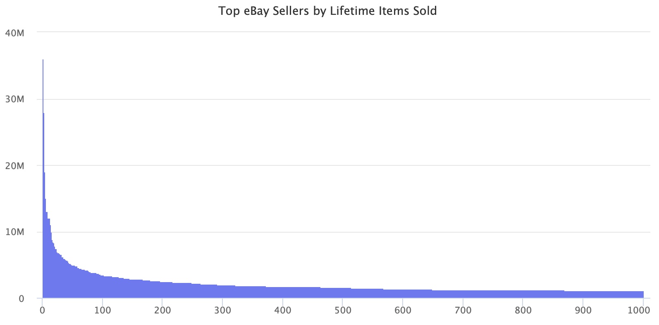
Task: Click the 400 x-axis tick label
Action: (283, 310)
